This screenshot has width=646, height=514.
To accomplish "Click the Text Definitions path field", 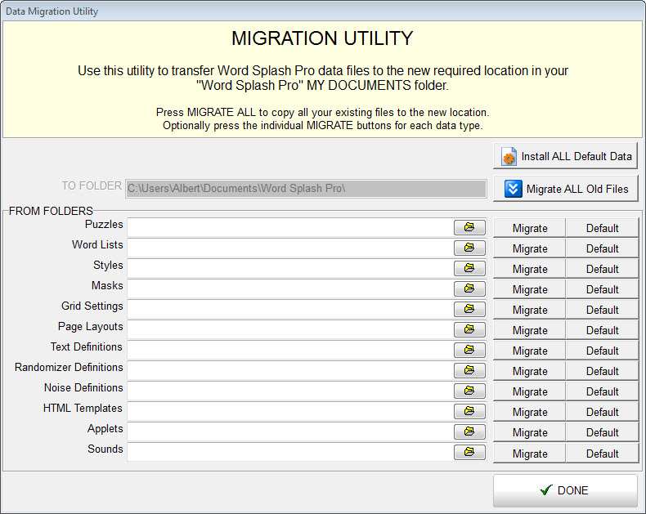I will tap(290, 350).
